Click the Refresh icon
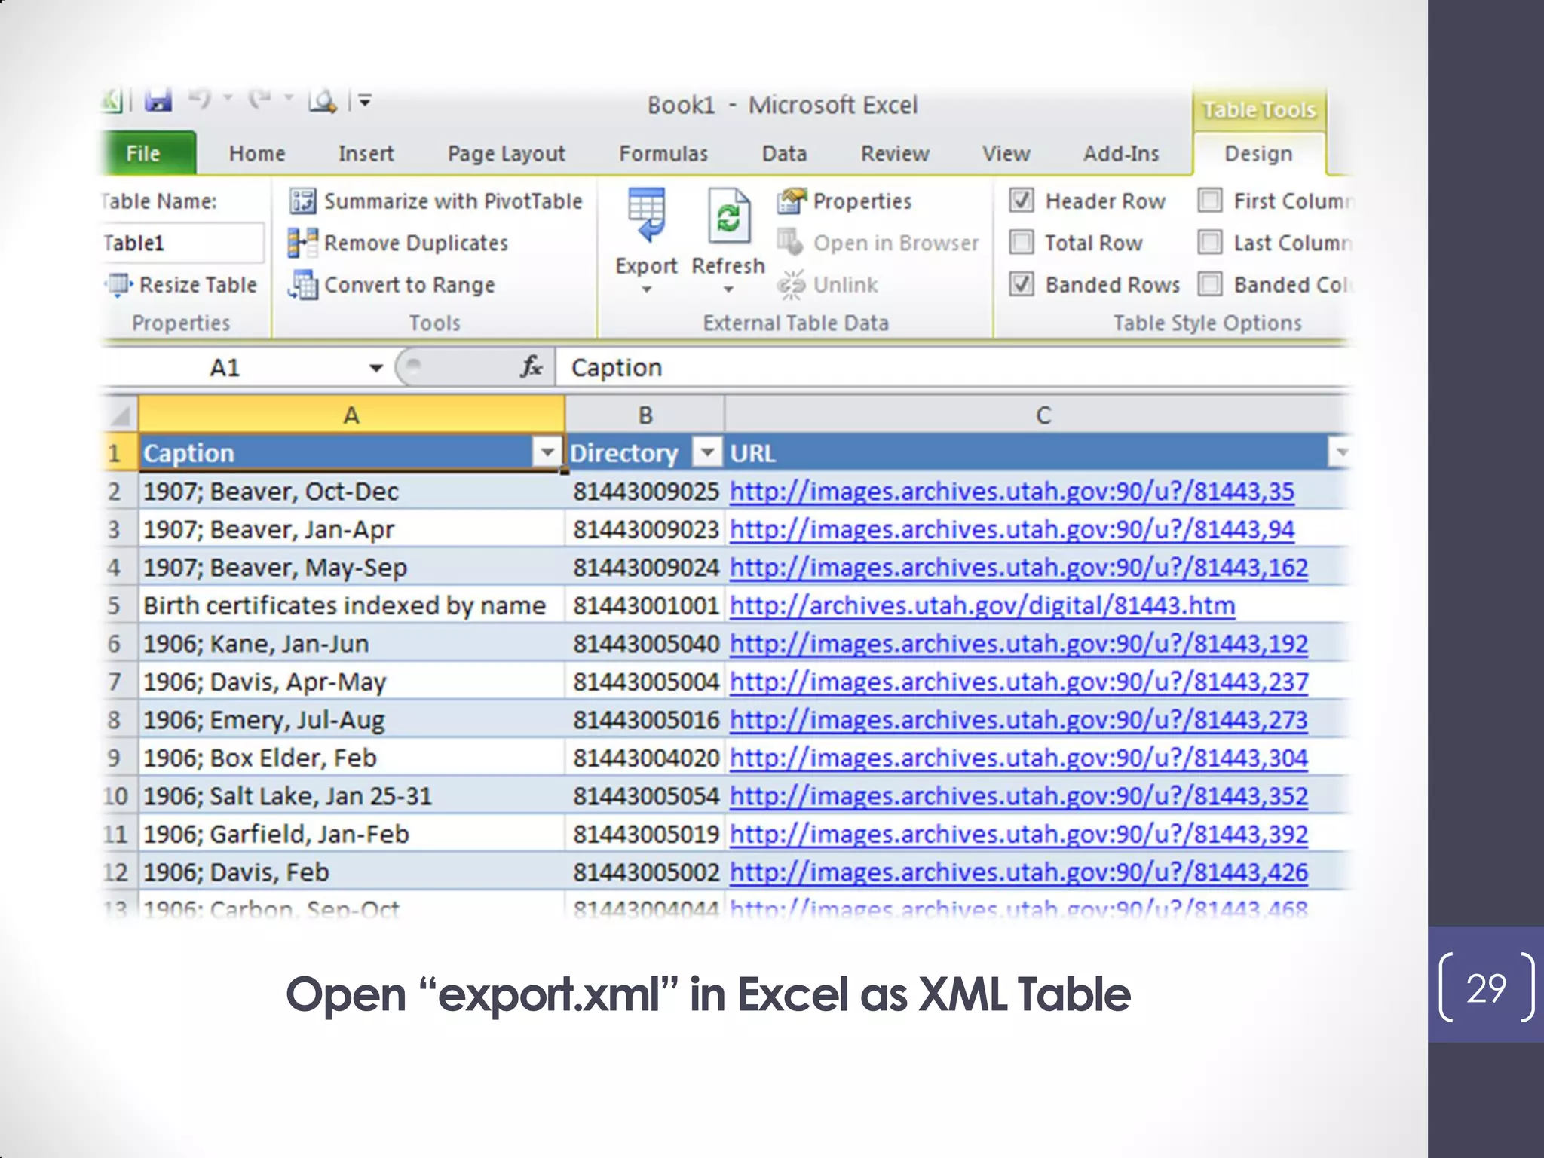Screen dimensions: 1544x1158 pos(728,216)
